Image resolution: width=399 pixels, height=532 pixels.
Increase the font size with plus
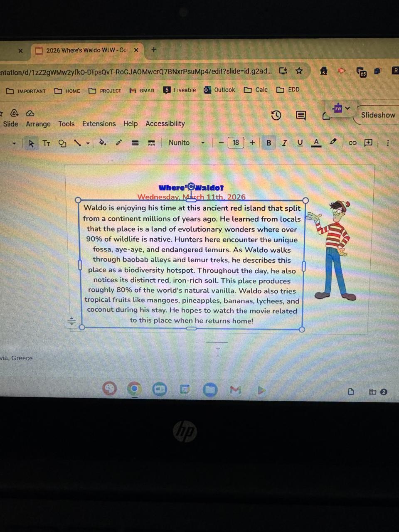[252, 143]
